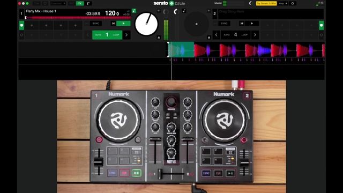Click the white spinning platter of deck 1
Screen dimensions: 343x193
(x=146, y=24)
